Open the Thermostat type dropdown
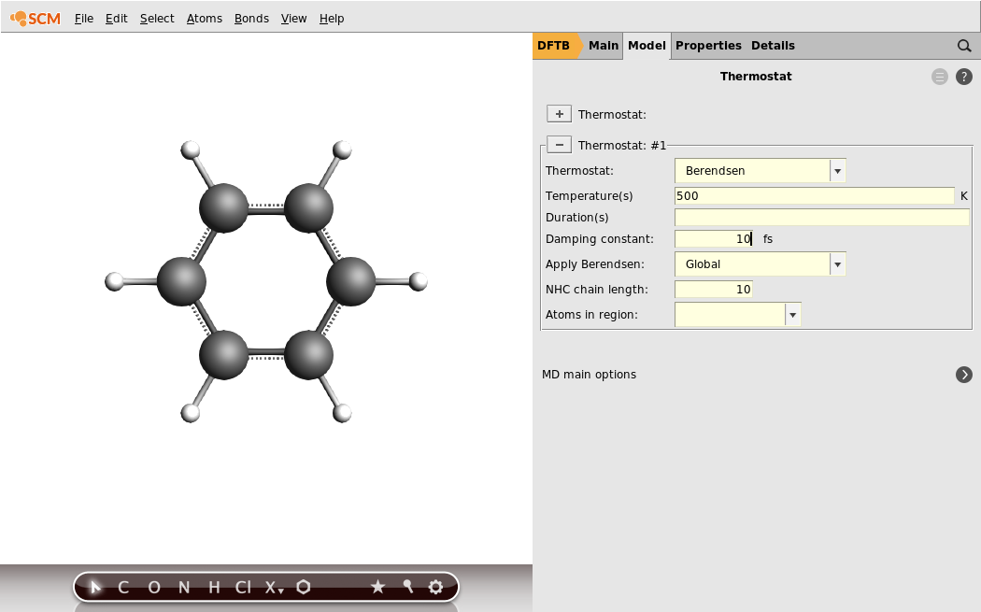 761,171
